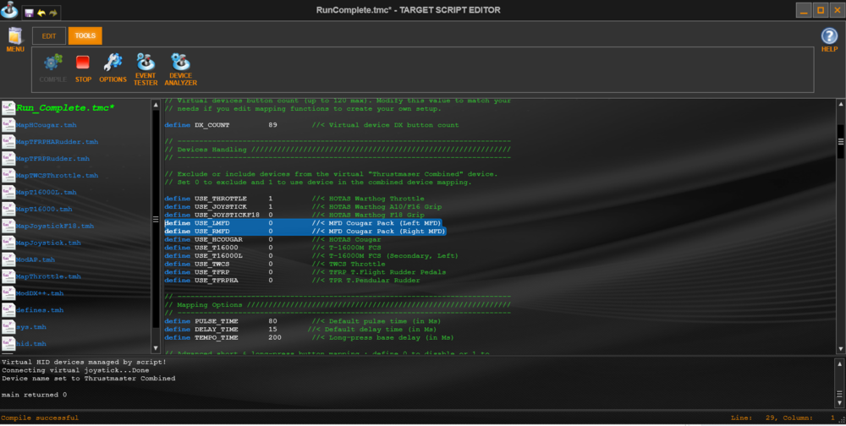This screenshot has height=426, width=846.
Task: Open sys.tmh in file list
Action: pos(31,327)
